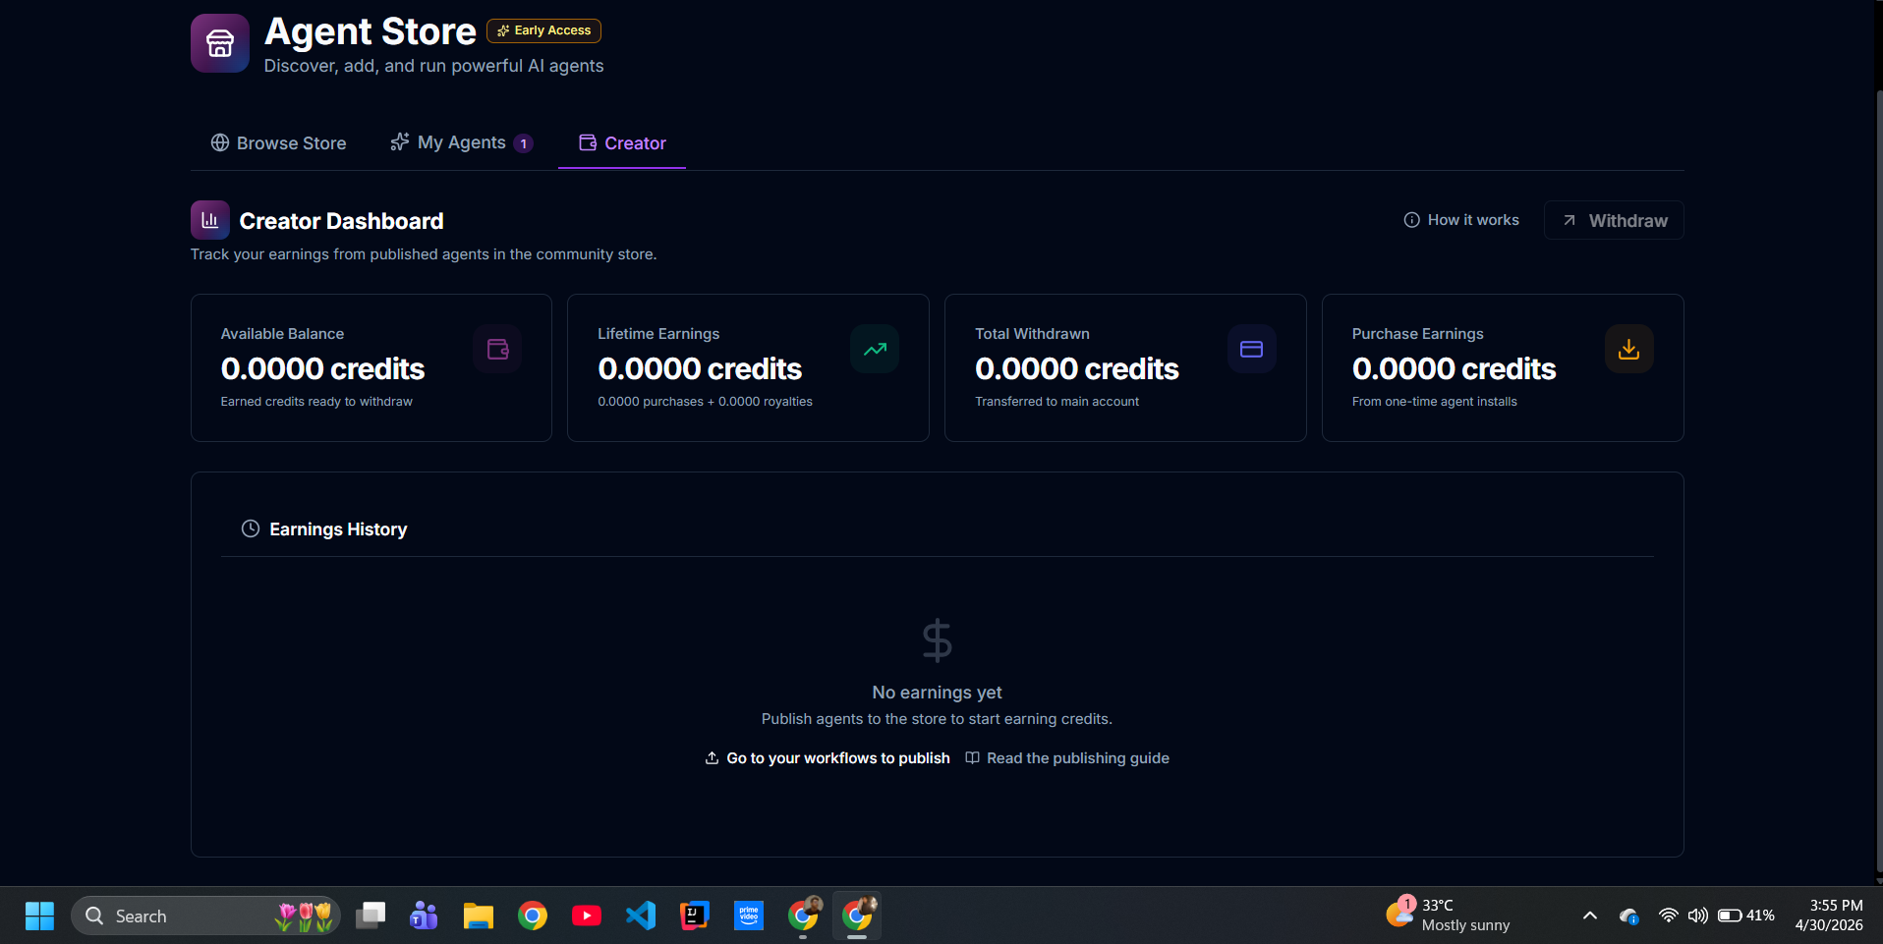Read the publishing guide link
This screenshot has width=1883, height=944.
[1067, 758]
